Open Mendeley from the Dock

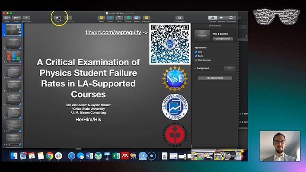coord(125,156)
